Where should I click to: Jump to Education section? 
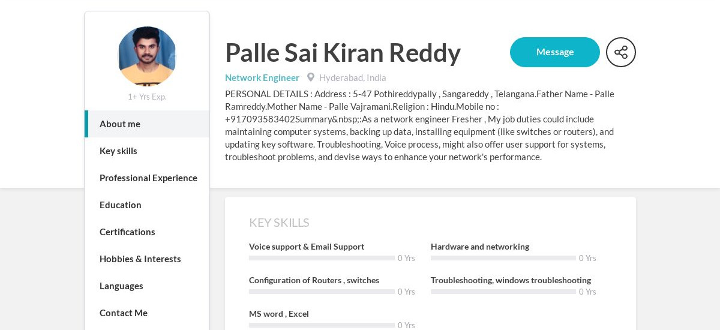(x=147, y=205)
